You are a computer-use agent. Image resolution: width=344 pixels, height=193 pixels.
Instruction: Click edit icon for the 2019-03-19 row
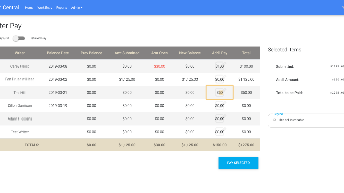221,105
